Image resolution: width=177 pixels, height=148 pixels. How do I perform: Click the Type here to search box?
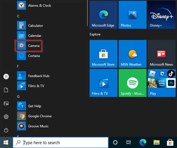(60, 142)
